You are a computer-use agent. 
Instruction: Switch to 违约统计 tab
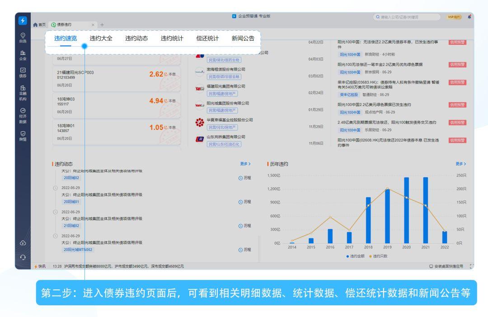[172, 38]
